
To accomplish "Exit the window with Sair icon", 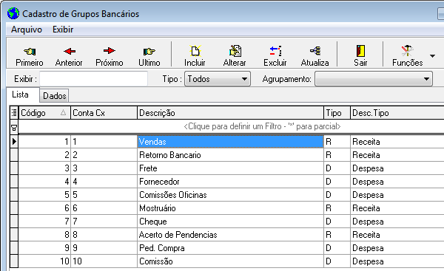I will click(x=360, y=51).
